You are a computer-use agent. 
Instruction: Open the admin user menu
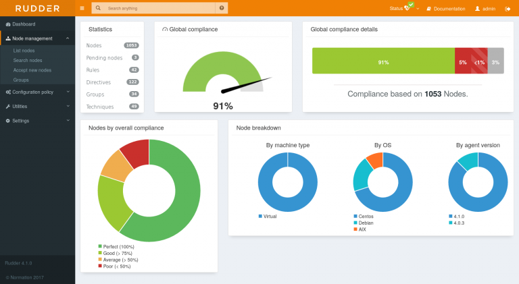(x=485, y=9)
